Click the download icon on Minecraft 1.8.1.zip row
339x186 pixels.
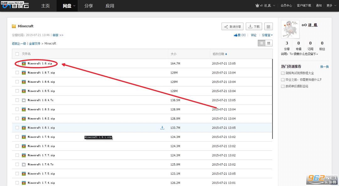pos(162,128)
